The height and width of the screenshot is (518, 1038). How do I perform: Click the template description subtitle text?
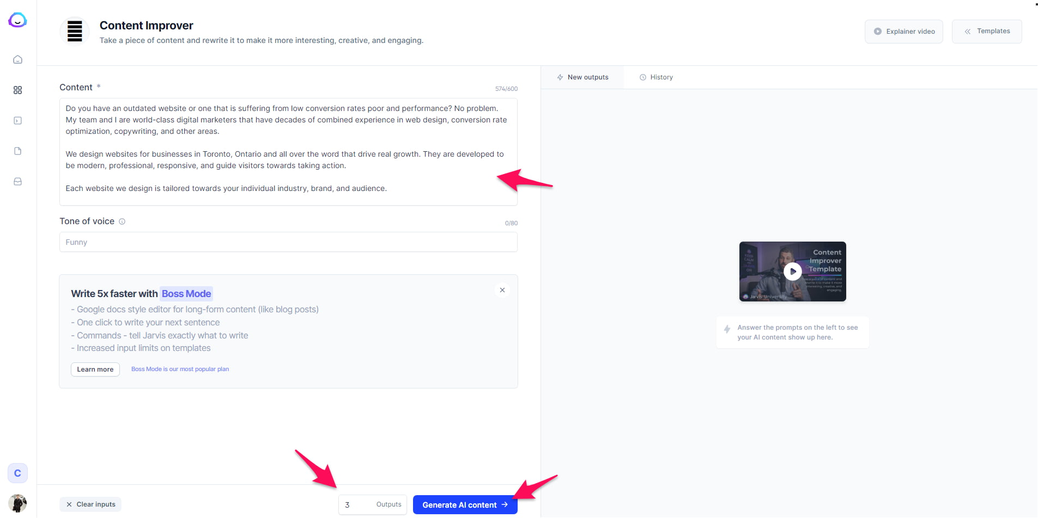click(x=262, y=40)
